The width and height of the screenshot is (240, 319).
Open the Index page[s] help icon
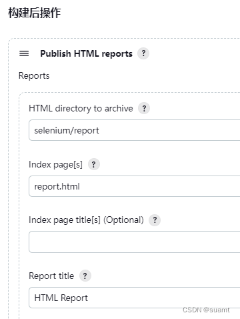pyautogui.click(x=94, y=164)
